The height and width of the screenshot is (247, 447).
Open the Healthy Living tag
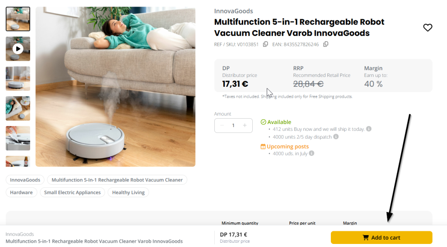(128, 192)
